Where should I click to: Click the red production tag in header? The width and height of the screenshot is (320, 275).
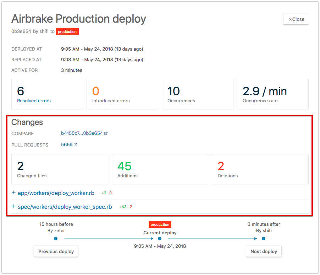[x=67, y=31]
